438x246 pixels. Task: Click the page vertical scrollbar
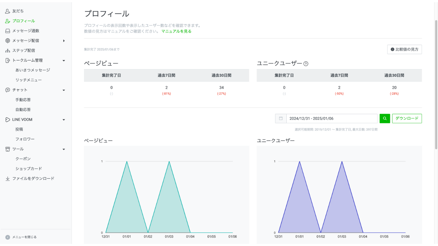coord(436,84)
